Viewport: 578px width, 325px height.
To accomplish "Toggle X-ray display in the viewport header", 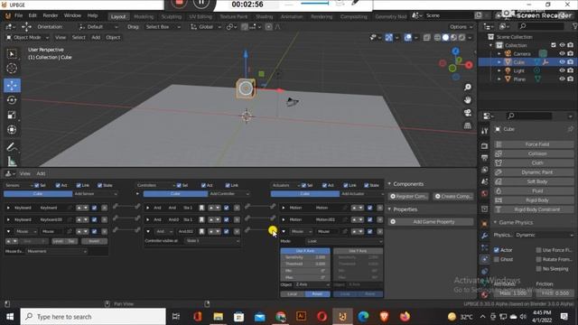I will (426, 38).
